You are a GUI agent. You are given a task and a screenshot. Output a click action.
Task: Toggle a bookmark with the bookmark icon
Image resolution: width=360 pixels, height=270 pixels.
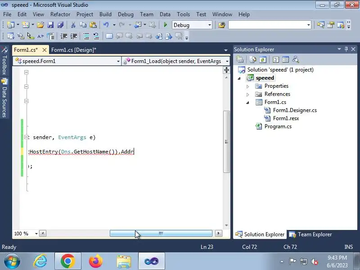click(109, 36)
